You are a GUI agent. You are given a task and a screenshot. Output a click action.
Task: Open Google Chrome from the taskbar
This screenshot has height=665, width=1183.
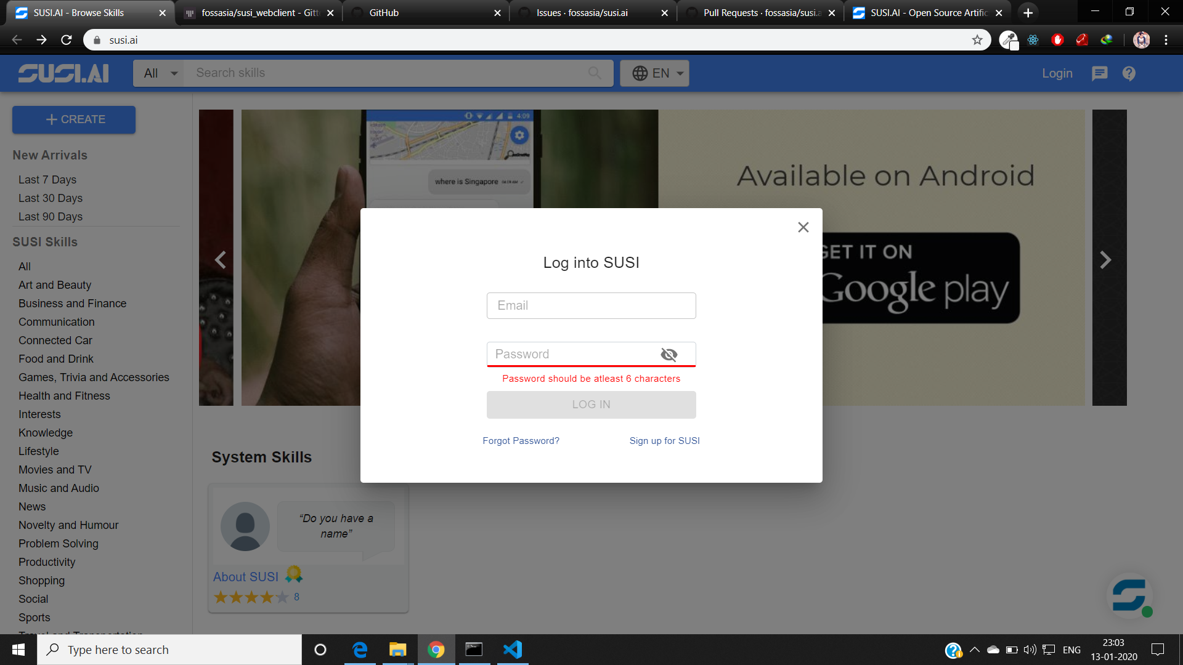pos(436,650)
